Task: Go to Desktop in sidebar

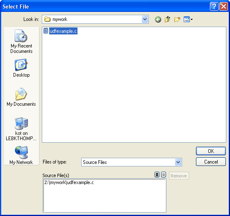Action: 21,68
